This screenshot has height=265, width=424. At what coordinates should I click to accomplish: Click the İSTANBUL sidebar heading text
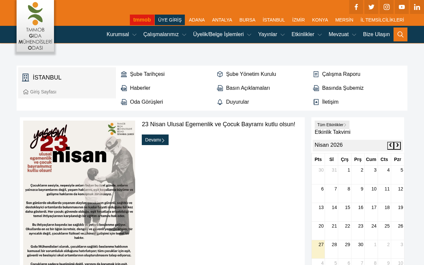tap(47, 78)
